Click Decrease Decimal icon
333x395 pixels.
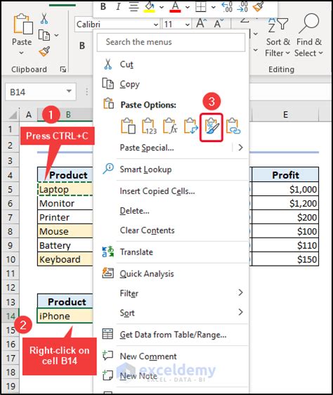(x=242, y=6)
